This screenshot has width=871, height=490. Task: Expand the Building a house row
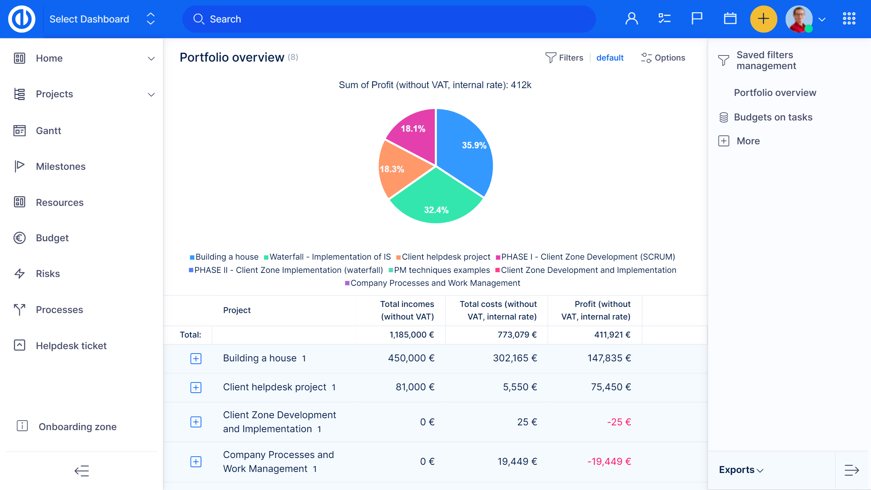click(x=196, y=358)
